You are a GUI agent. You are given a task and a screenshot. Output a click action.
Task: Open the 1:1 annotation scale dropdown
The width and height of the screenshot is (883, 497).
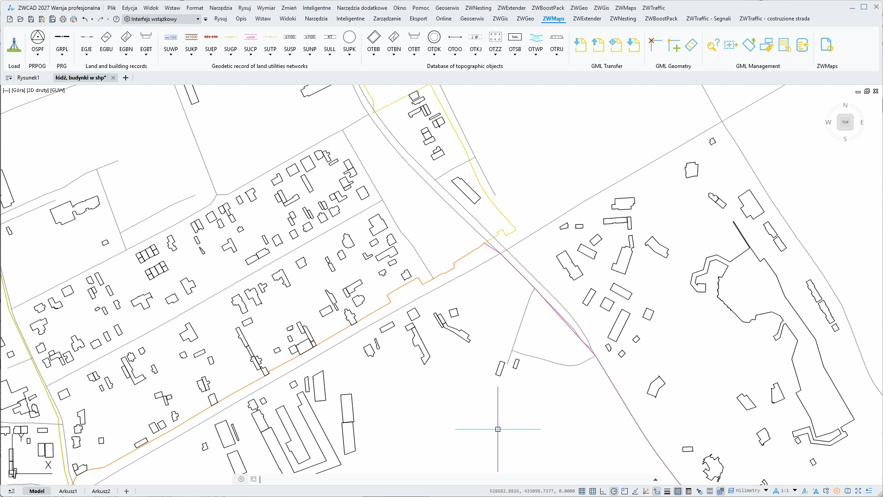pos(795,491)
